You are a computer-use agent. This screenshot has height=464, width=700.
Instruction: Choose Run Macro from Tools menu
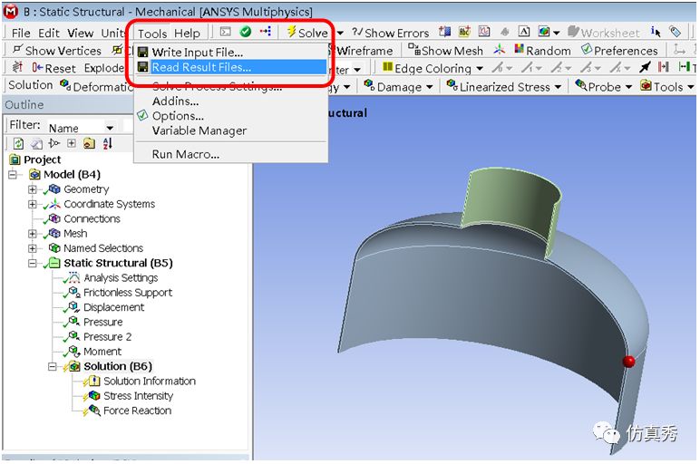[185, 154]
